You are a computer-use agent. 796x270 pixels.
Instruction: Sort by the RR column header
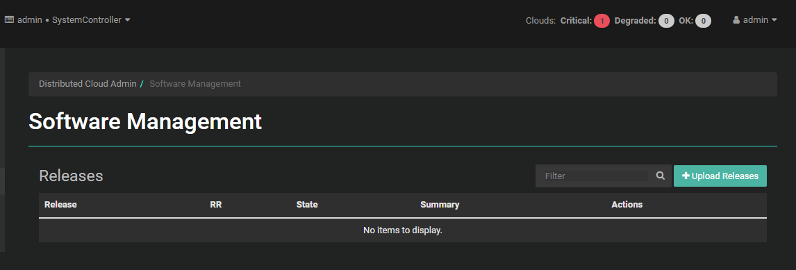[216, 205]
